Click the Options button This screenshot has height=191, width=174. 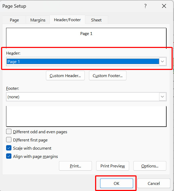tap(150, 166)
